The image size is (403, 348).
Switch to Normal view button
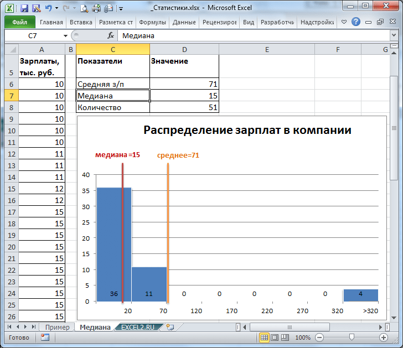[264, 337]
